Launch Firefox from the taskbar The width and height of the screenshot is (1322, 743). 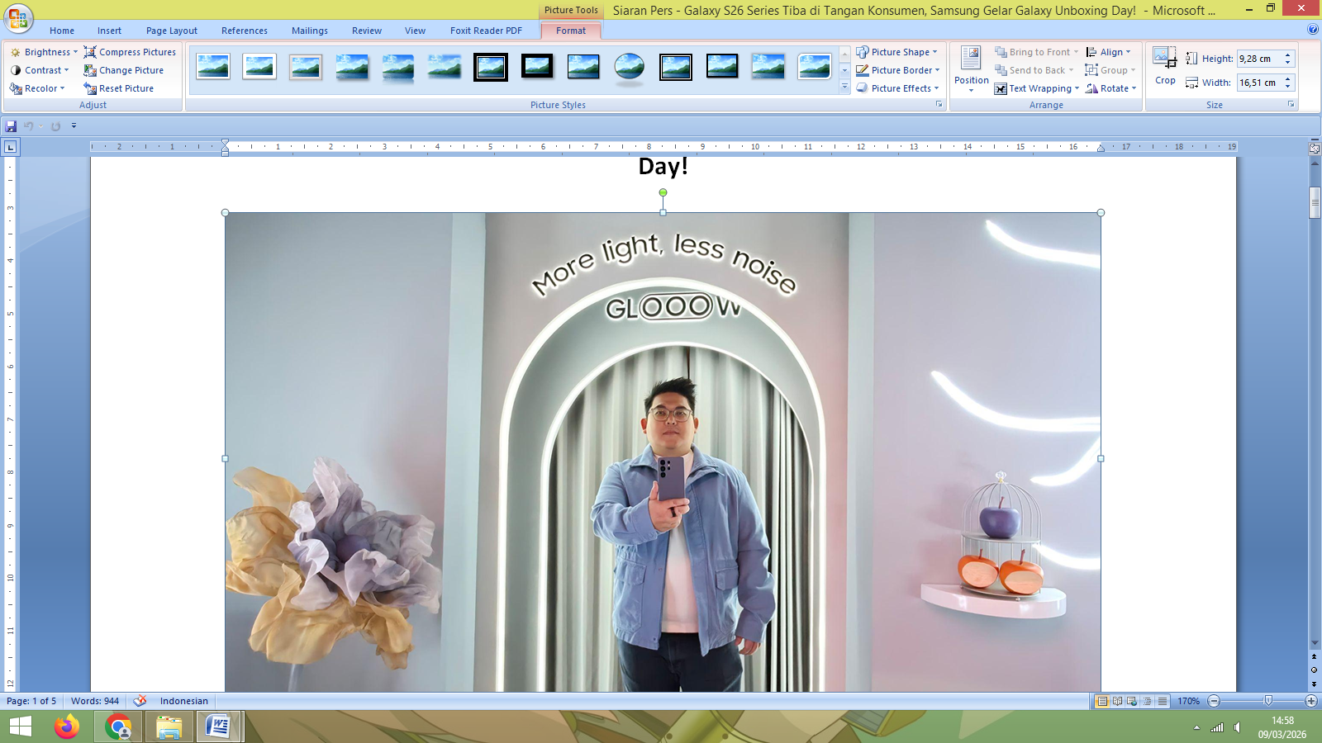click(67, 727)
